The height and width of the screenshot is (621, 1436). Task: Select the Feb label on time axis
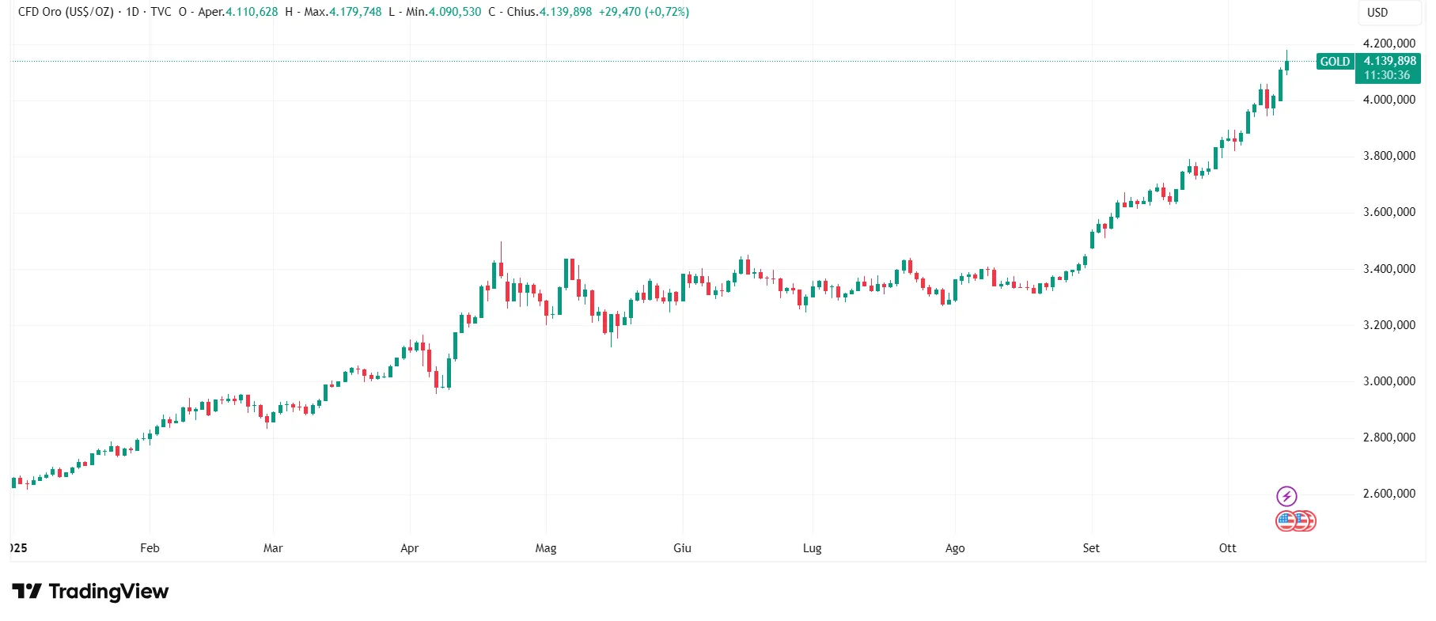[x=150, y=548]
